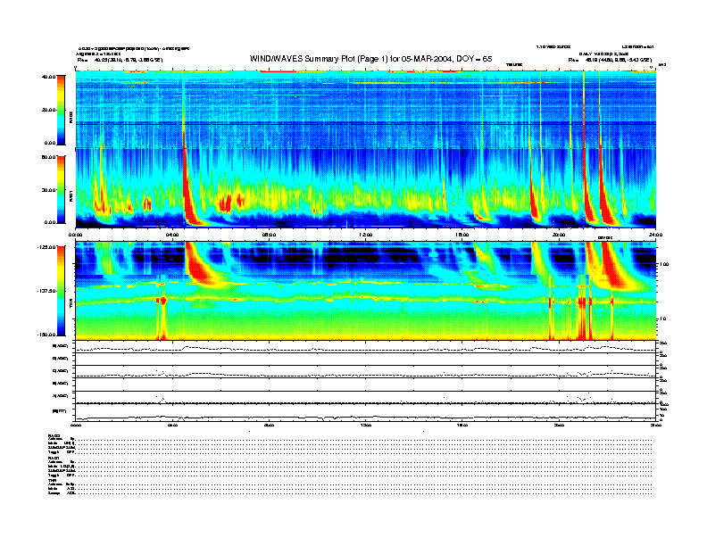Click the -137.50 label on TNR scale
This screenshot has width=707, height=546.
pos(47,292)
